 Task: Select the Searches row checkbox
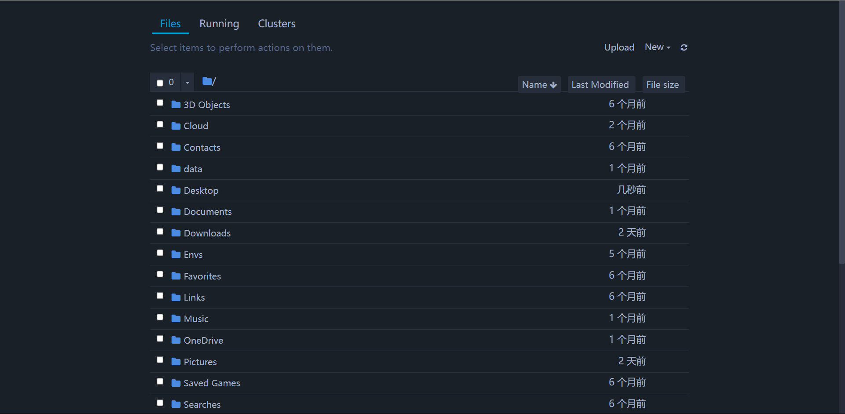(160, 403)
